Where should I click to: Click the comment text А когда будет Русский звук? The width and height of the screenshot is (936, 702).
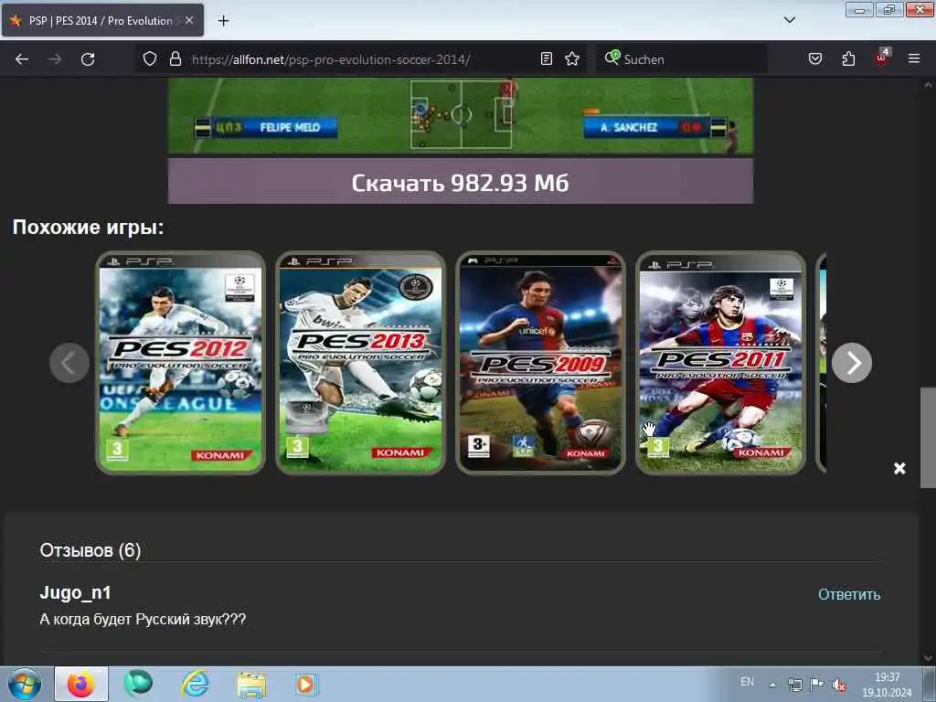click(x=143, y=619)
